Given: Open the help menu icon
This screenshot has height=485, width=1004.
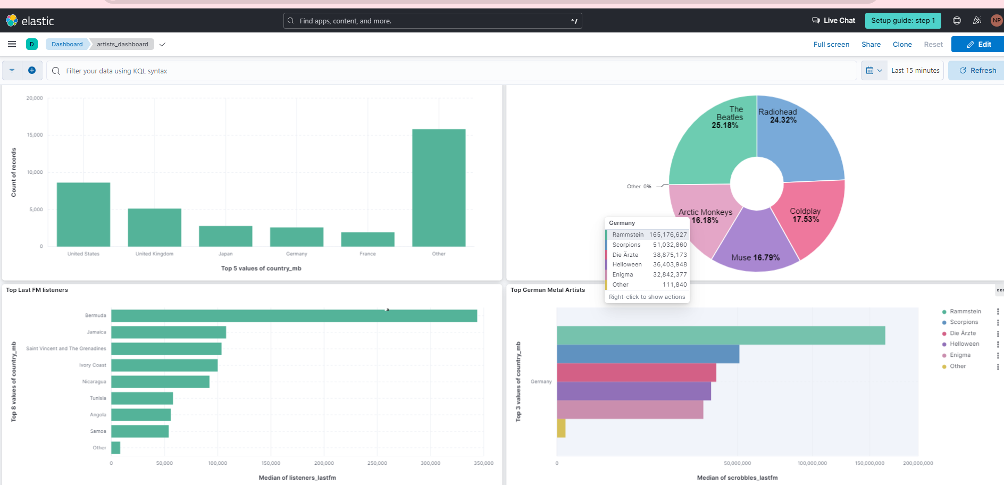Looking at the screenshot, I should coord(957,21).
